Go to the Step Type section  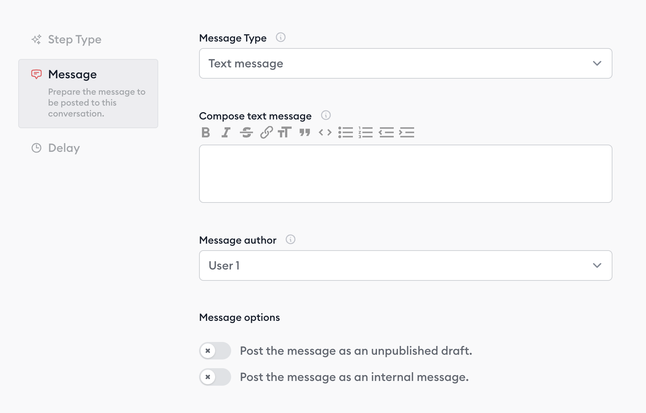74,39
